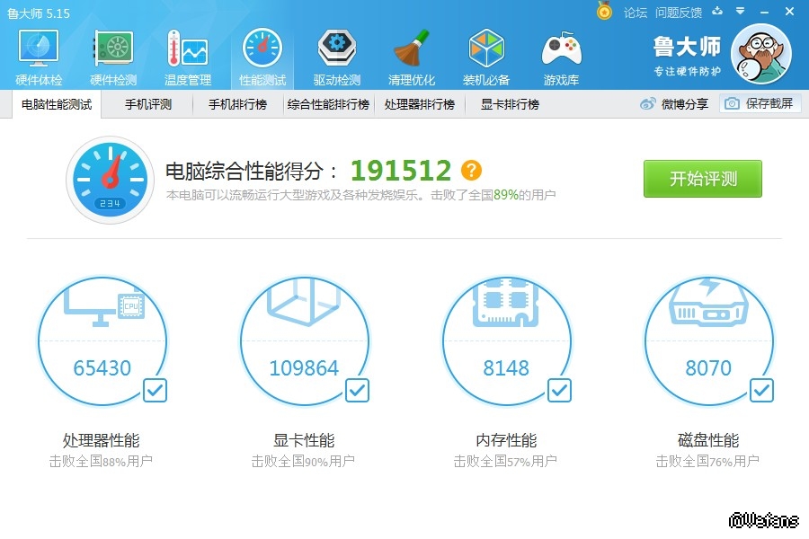Toggle the 内存性能 memory test checkbox
Image resolution: width=809 pixels, height=539 pixels.
click(x=559, y=390)
